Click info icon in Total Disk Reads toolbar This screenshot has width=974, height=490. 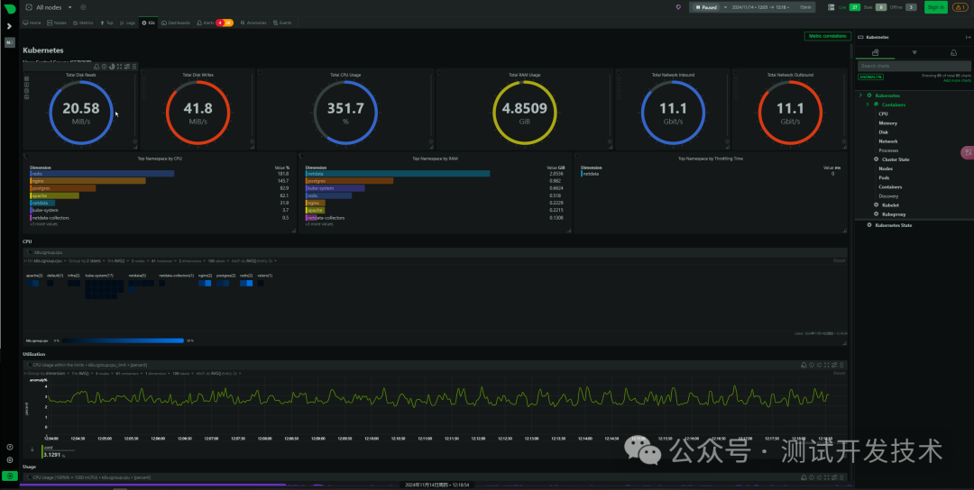coord(105,67)
